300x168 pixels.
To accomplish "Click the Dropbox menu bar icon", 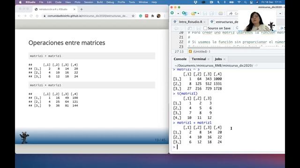I will (x=195, y=2).
